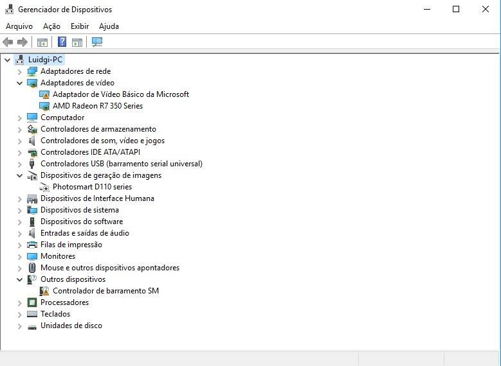Expand the Controladores IDE ATA/ATAPI chevron
Viewport: 501px width, 366px height.
click(x=19, y=153)
